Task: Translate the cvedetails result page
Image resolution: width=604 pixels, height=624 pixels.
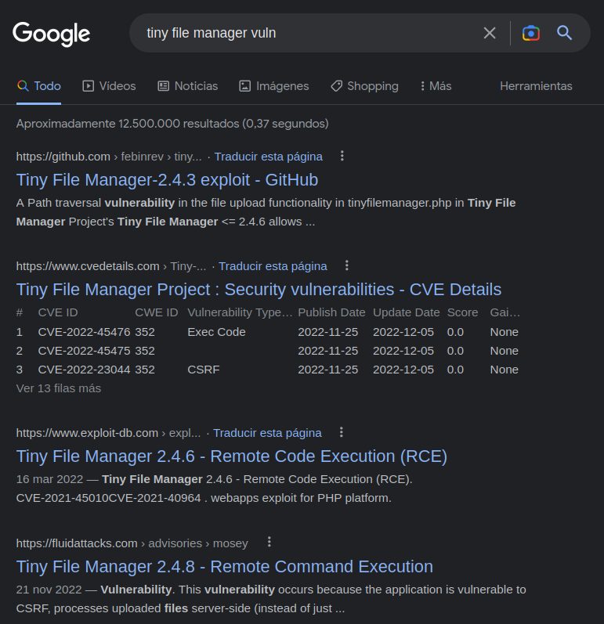Action: pos(273,266)
